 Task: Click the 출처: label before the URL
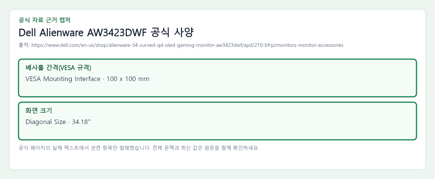click(24, 45)
